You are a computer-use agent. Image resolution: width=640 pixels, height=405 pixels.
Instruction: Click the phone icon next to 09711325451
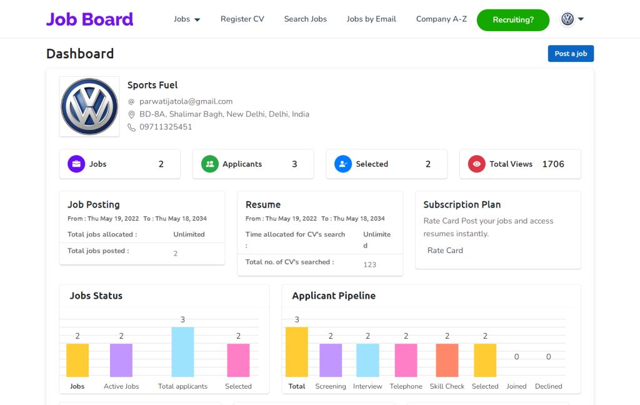[x=131, y=127]
